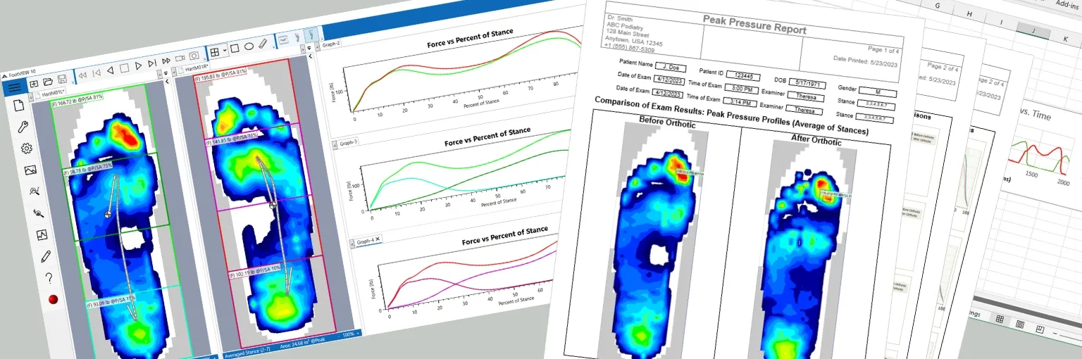Click the open folder toolbar icon
The width and height of the screenshot is (1082, 359).
coord(48,82)
